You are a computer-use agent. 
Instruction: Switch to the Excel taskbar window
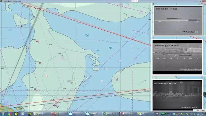click(x=111, y=114)
